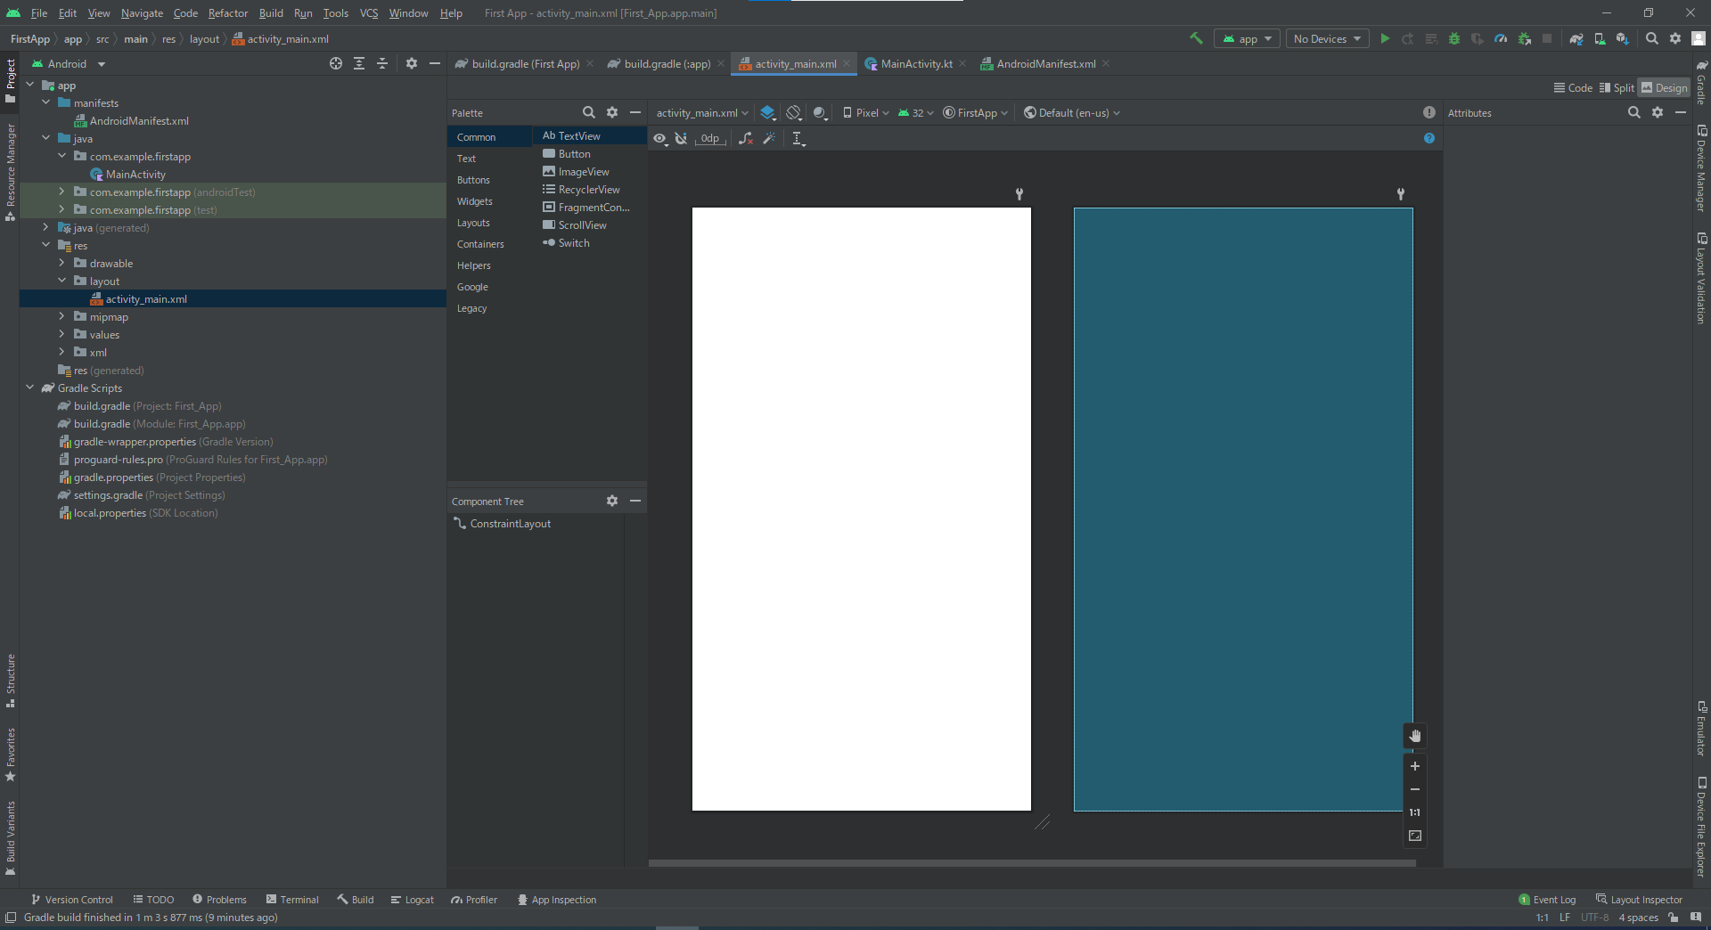Expand the mipmap folder in project tree
The image size is (1711, 930).
point(61,316)
